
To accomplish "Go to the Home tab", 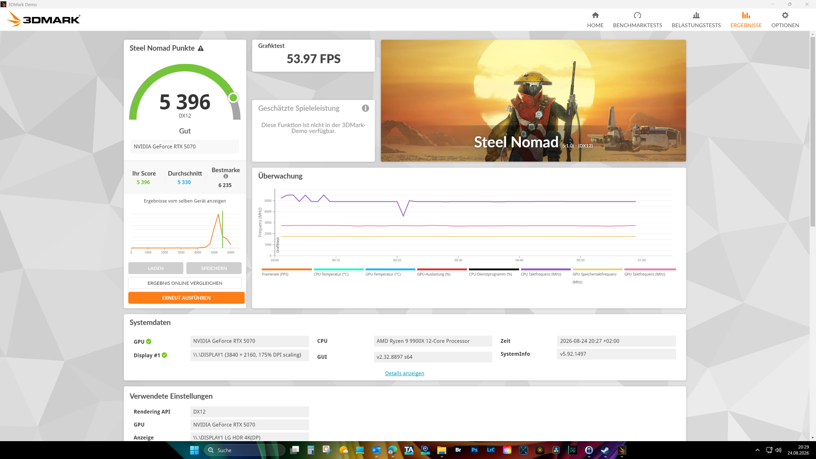I will [595, 20].
